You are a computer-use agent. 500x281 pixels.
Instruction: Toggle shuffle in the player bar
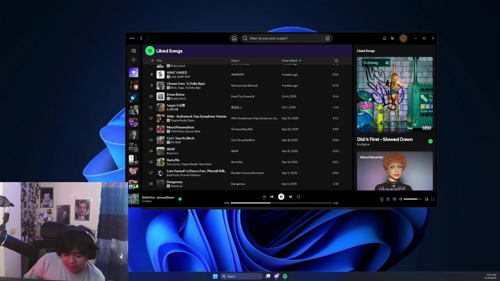click(264, 197)
